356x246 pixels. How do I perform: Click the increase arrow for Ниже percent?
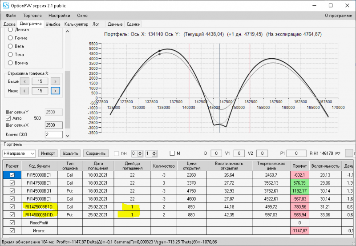pos(55,91)
